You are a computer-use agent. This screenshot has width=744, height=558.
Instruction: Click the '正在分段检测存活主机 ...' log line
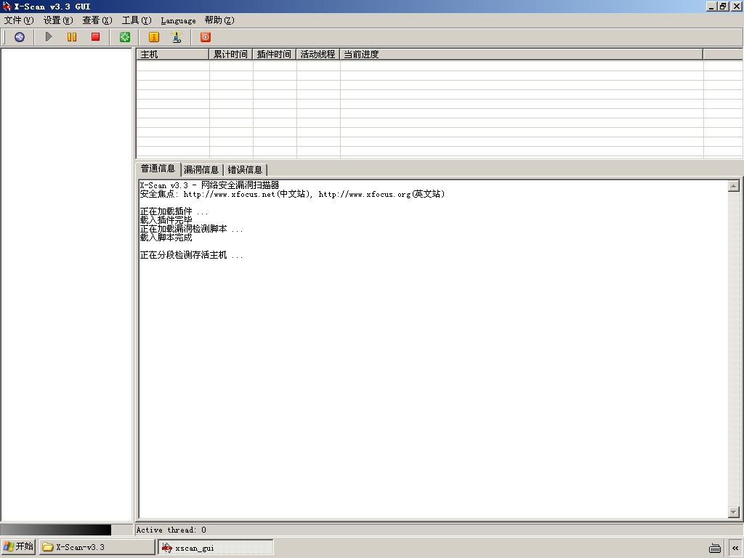tap(191, 255)
